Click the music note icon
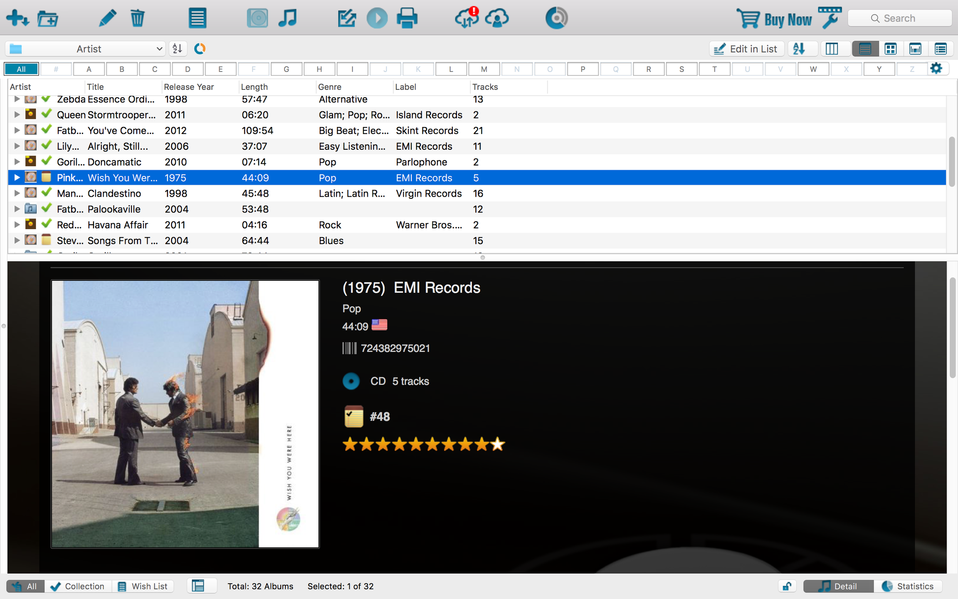 (x=287, y=18)
